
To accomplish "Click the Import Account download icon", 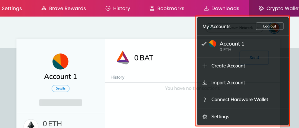I will click(x=205, y=83).
